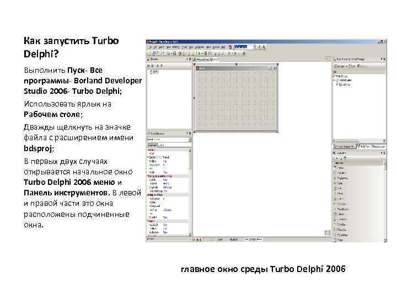The height and width of the screenshot is (298, 397).
Task: Click the green Run arrow in the toolbar
Action: pos(199,54)
